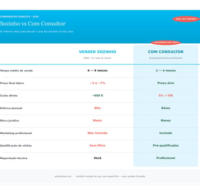The image size is (200, 195).
Task: Click the 'Não incluído' cell
Action: [x=98, y=133]
